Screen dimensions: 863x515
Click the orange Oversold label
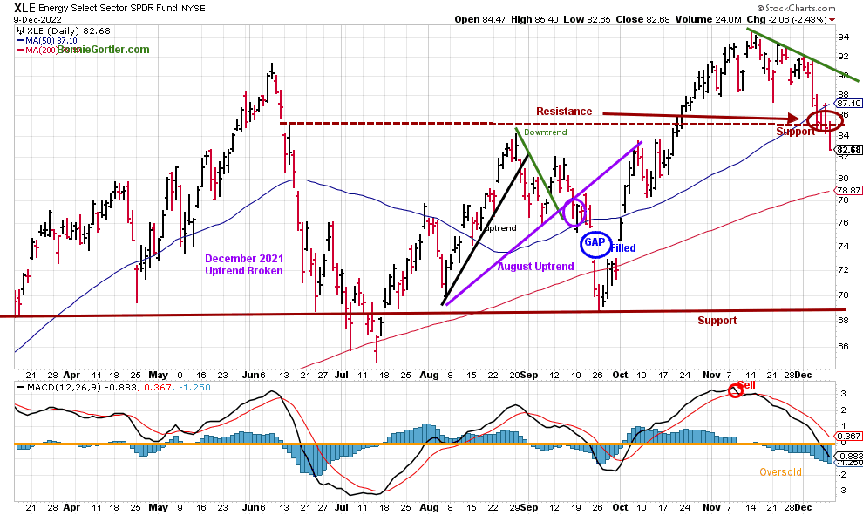[780, 472]
